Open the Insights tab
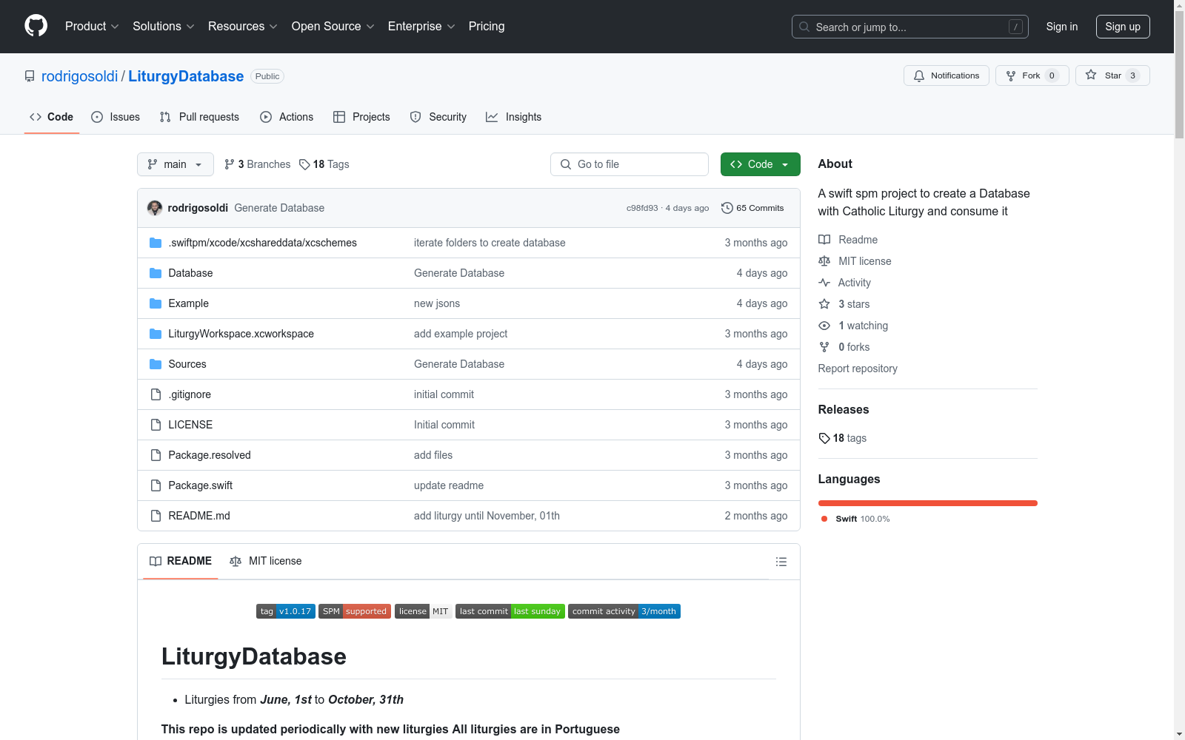The height and width of the screenshot is (740, 1185). [x=513, y=117]
